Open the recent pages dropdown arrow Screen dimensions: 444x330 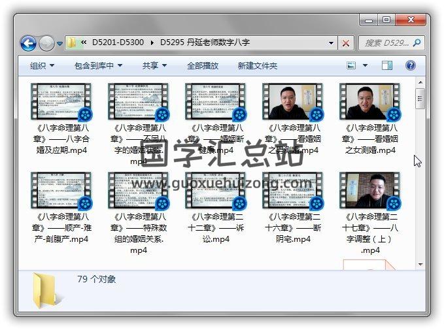coord(60,44)
